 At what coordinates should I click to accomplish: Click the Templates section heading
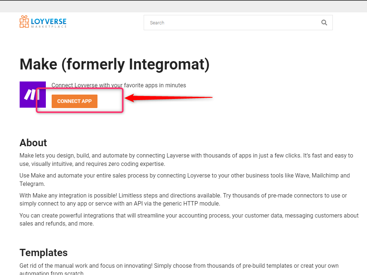click(x=43, y=252)
